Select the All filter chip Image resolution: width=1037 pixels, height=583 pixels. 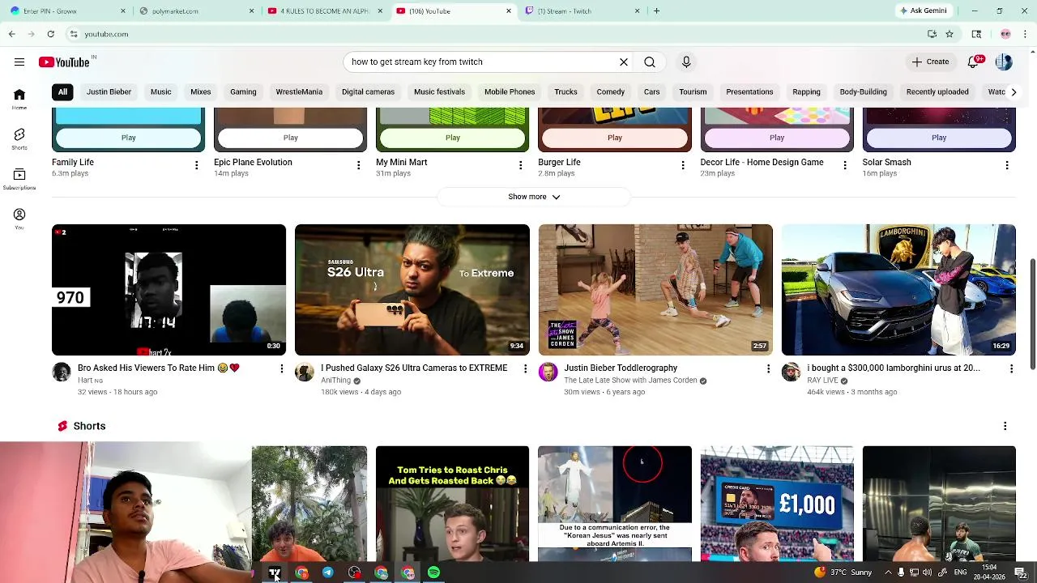(62, 91)
